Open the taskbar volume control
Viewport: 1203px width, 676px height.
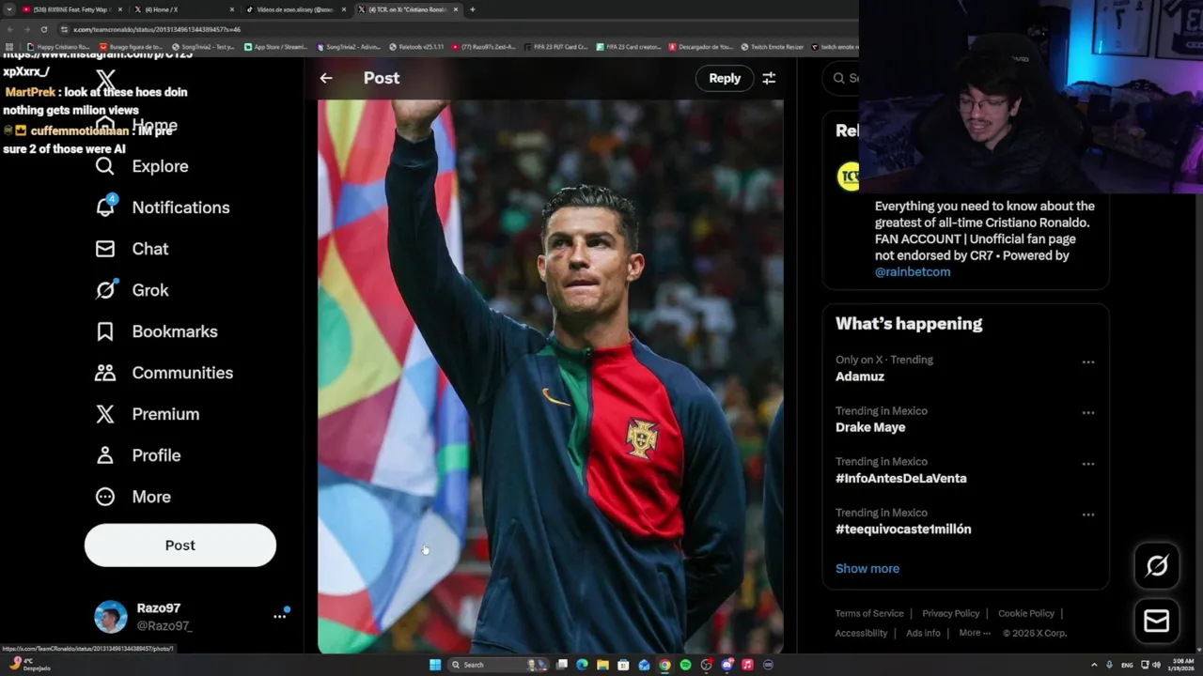[x=1156, y=665]
